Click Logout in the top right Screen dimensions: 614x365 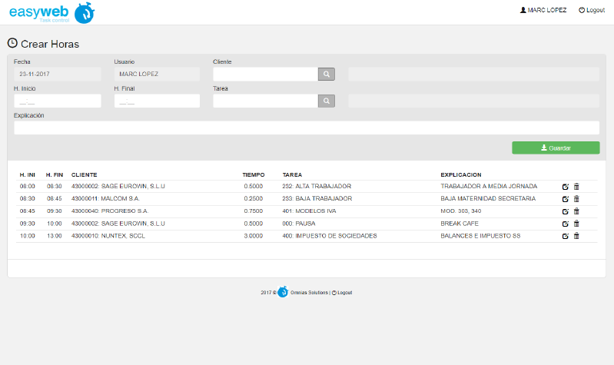click(x=591, y=11)
